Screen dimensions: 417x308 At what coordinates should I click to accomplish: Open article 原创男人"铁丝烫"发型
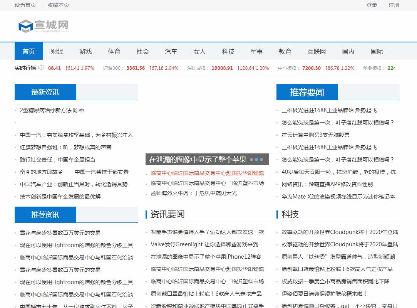tap(338, 257)
